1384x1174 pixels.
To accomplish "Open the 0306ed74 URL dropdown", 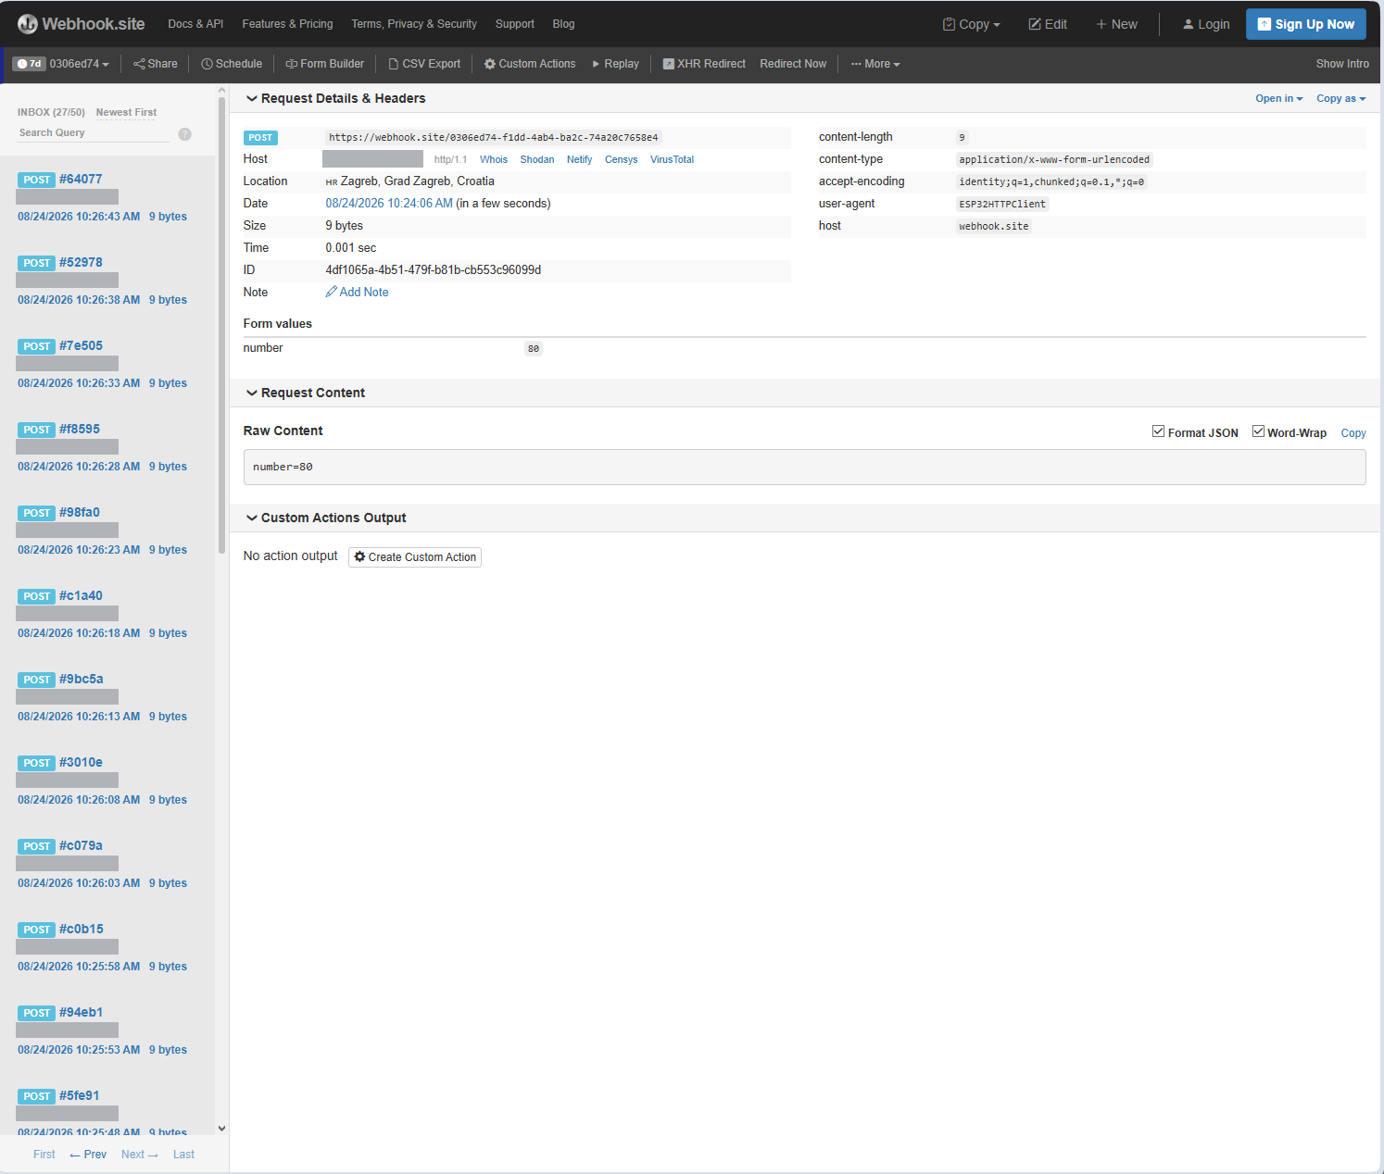I will 62,64.
